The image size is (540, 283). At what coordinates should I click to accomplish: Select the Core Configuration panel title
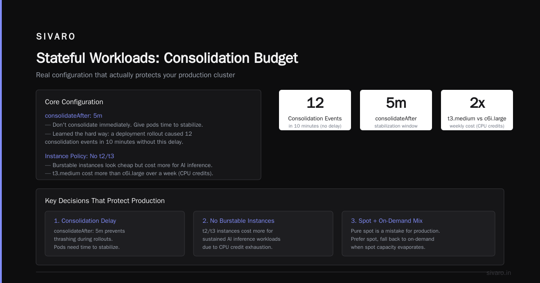tap(74, 102)
